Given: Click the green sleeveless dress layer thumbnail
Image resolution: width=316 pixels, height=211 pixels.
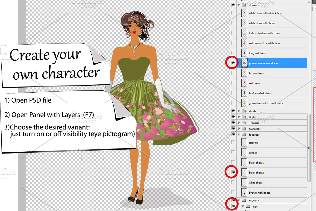Looking at the screenshot, I should tap(244, 63).
